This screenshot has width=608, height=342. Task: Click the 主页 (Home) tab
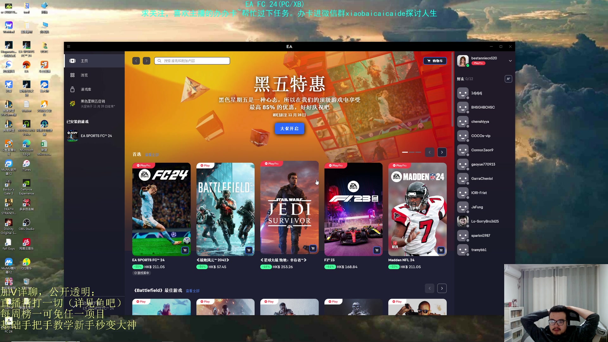(x=84, y=60)
